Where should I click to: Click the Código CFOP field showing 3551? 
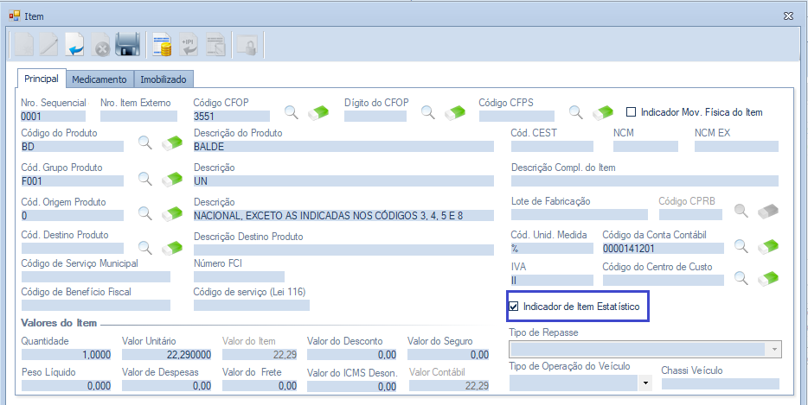[231, 117]
